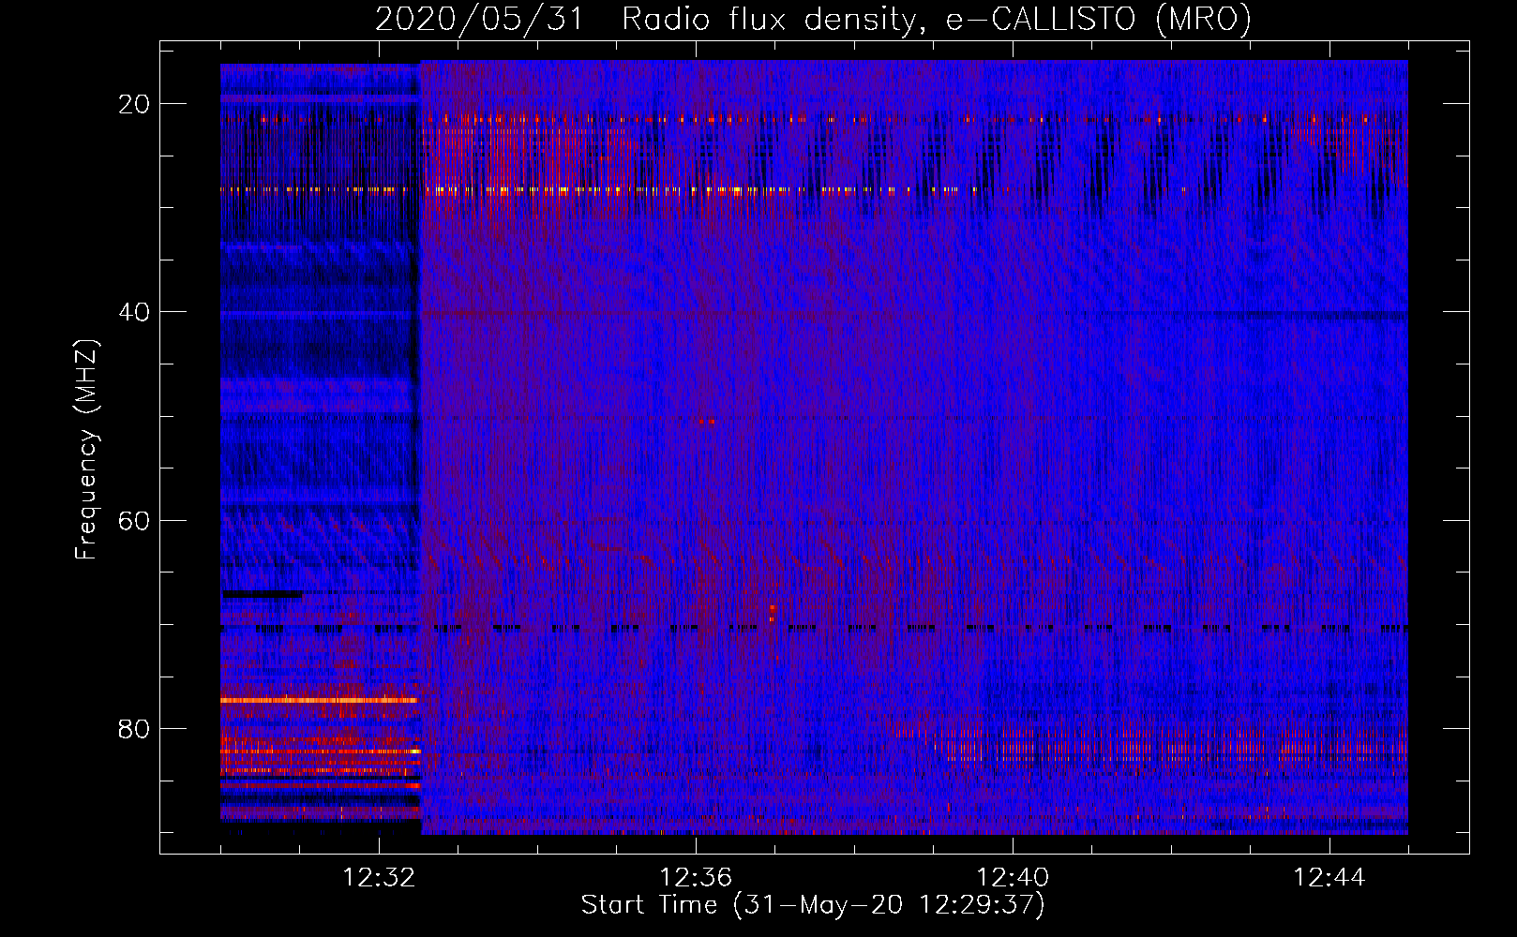Click the y-axis tick label '20'
The height and width of the screenshot is (937, 1517).
click(x=135, y=104)
